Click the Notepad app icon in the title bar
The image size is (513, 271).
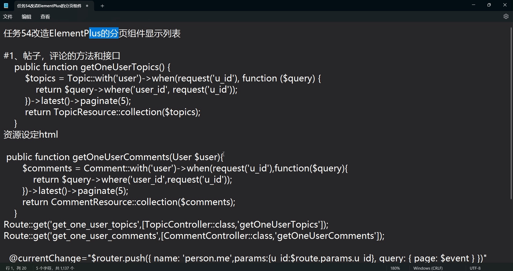coord(6,5)
